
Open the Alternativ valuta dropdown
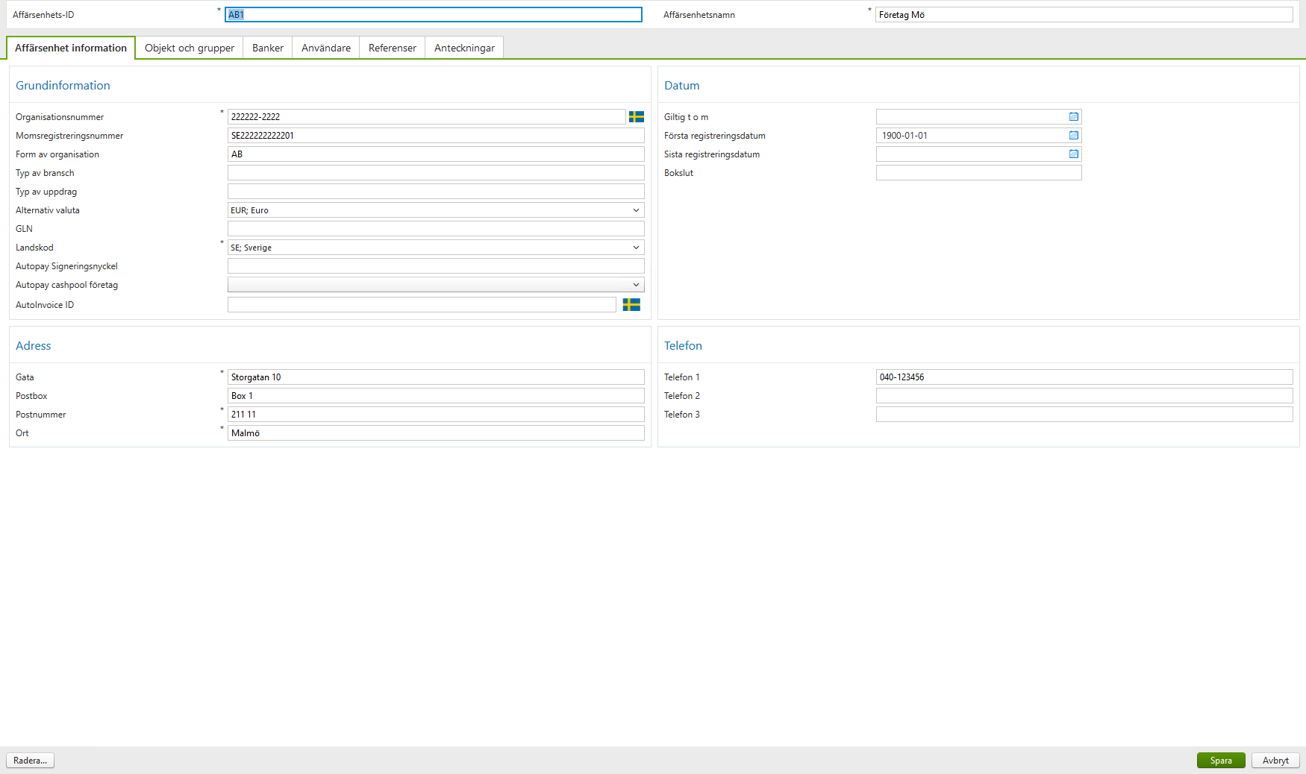click(636, 210)
